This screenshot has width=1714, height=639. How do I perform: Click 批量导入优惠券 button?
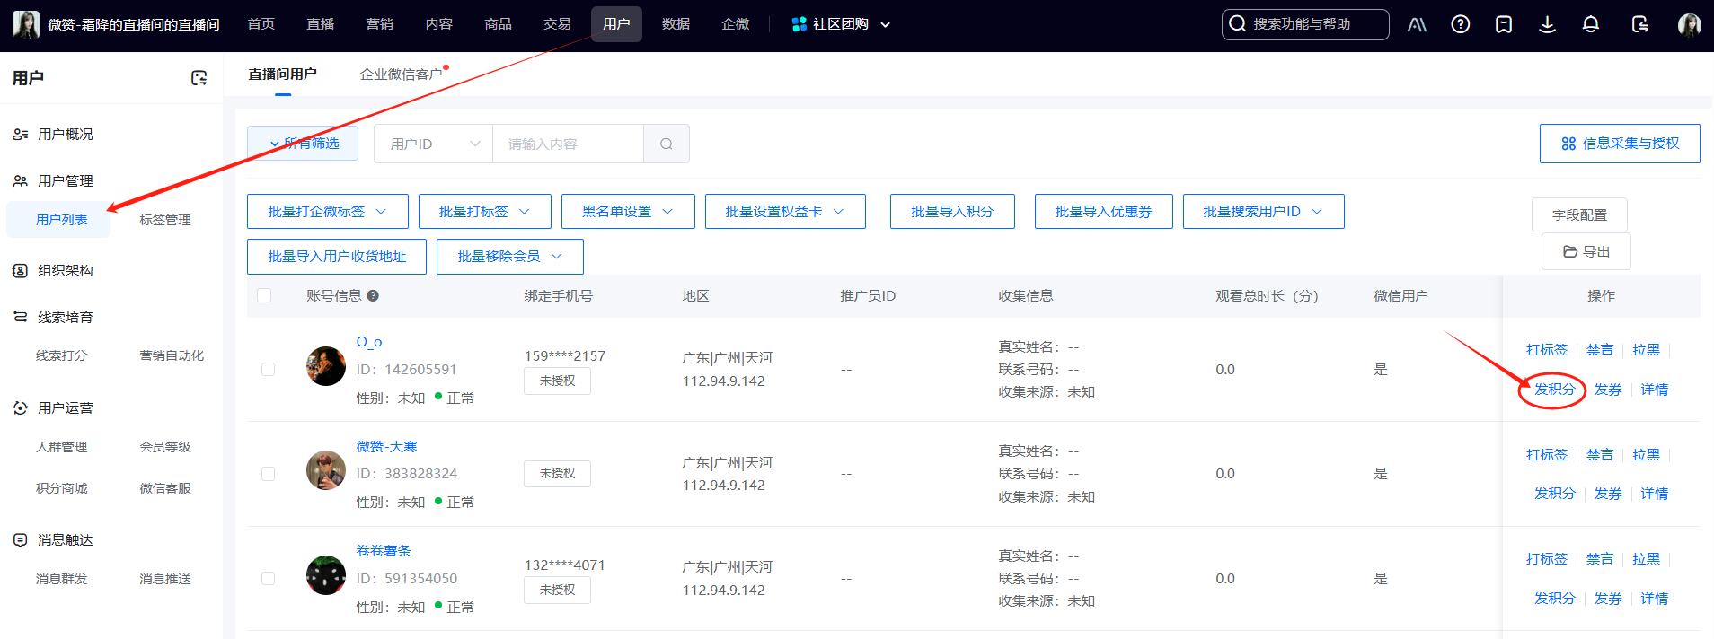pyautogui.click(x=1104, y=211)
